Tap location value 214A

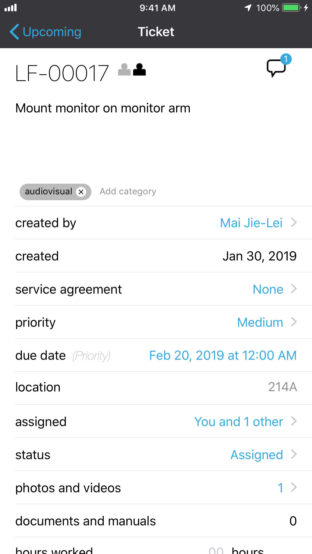[282, 387]
